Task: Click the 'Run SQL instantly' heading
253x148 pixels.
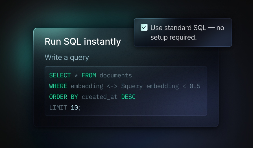Action: coord(83,42)
